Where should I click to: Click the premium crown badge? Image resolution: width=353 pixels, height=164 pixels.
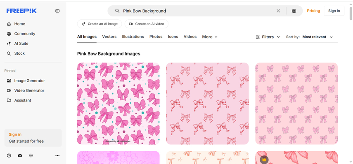click(264, 160)
